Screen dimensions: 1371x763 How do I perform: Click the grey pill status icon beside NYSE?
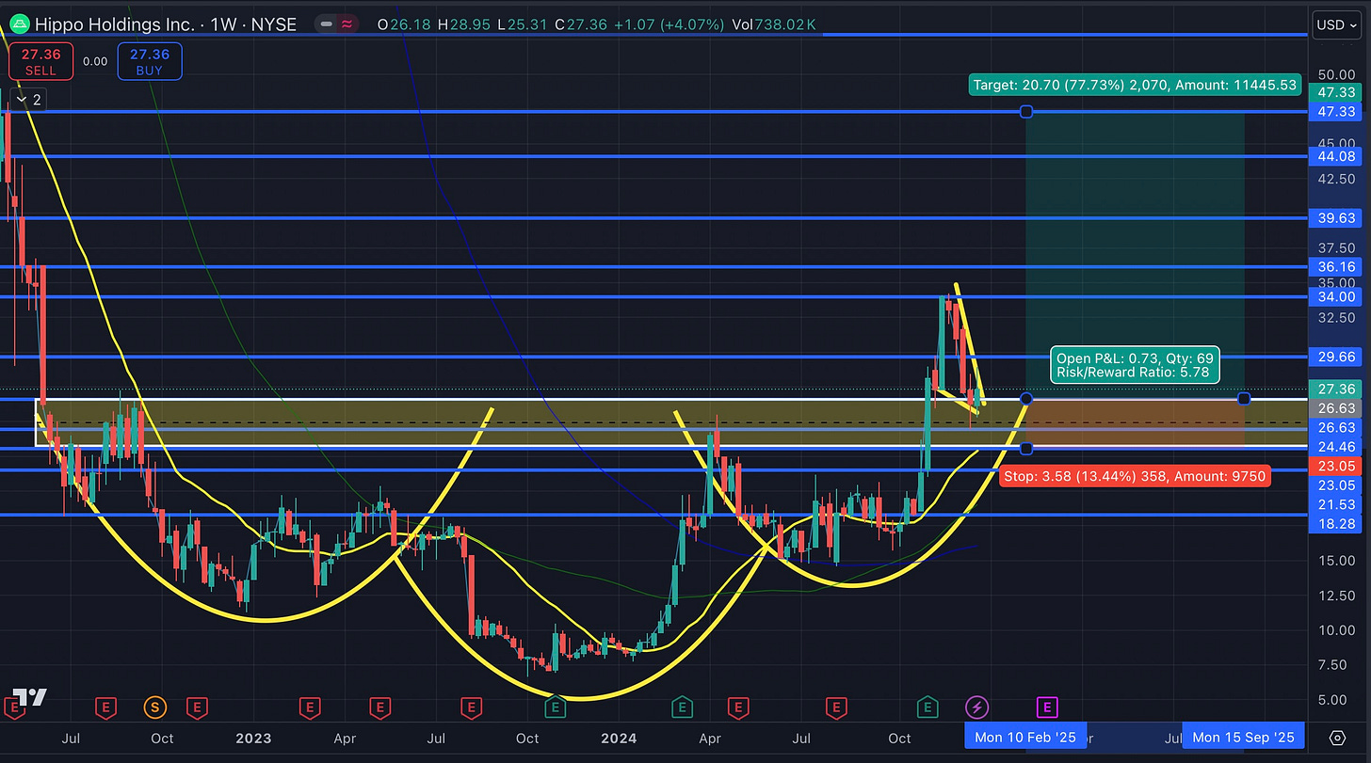(325, 24)
